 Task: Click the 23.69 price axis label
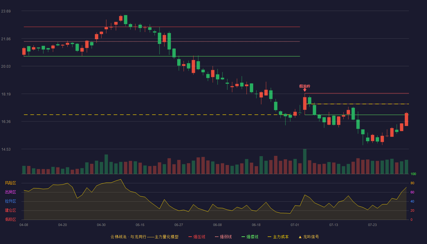6,11
